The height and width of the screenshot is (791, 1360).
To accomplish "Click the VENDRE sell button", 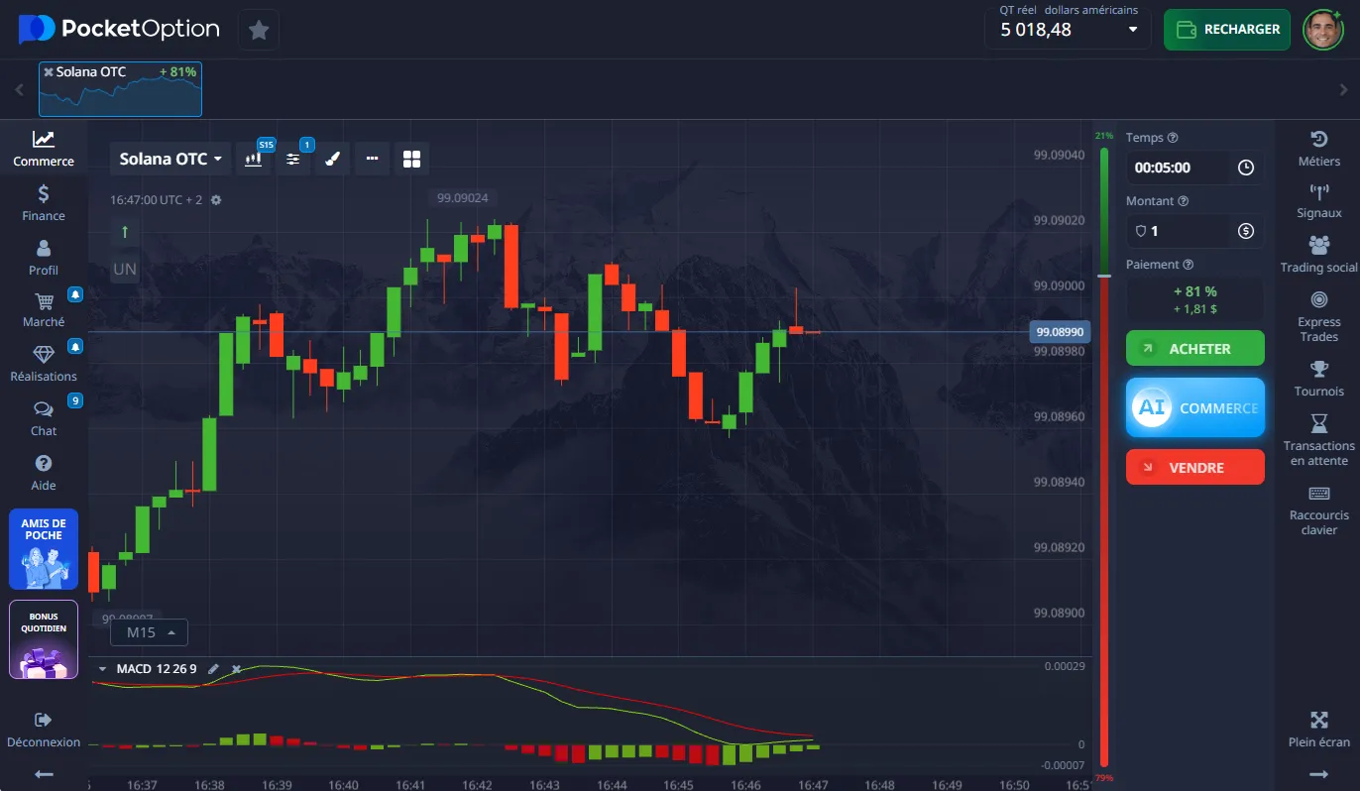I will pyautogui.click(x=1195, y=467).
